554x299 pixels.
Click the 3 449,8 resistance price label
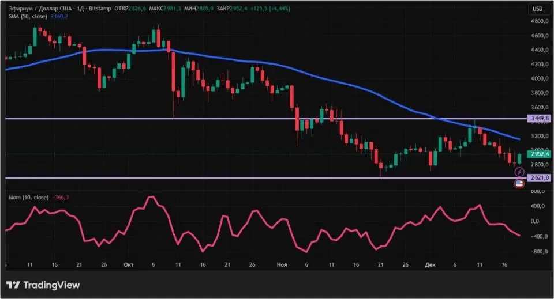pos(538,118)
